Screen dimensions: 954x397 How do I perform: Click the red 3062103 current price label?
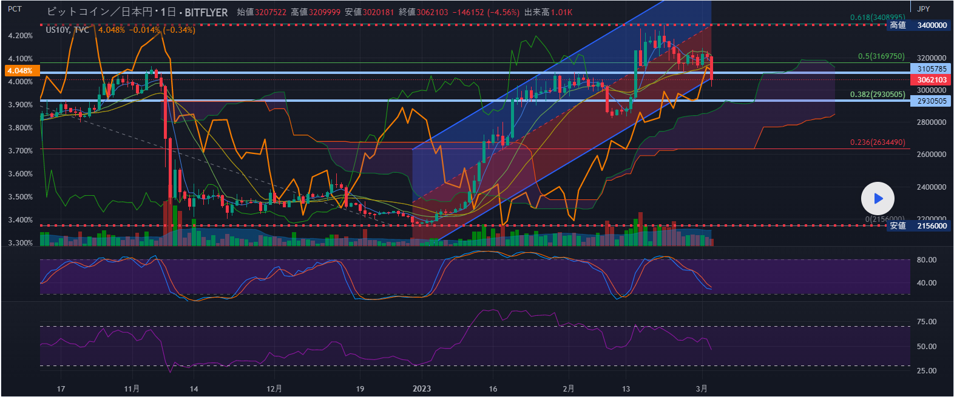[x=932, y=80]
